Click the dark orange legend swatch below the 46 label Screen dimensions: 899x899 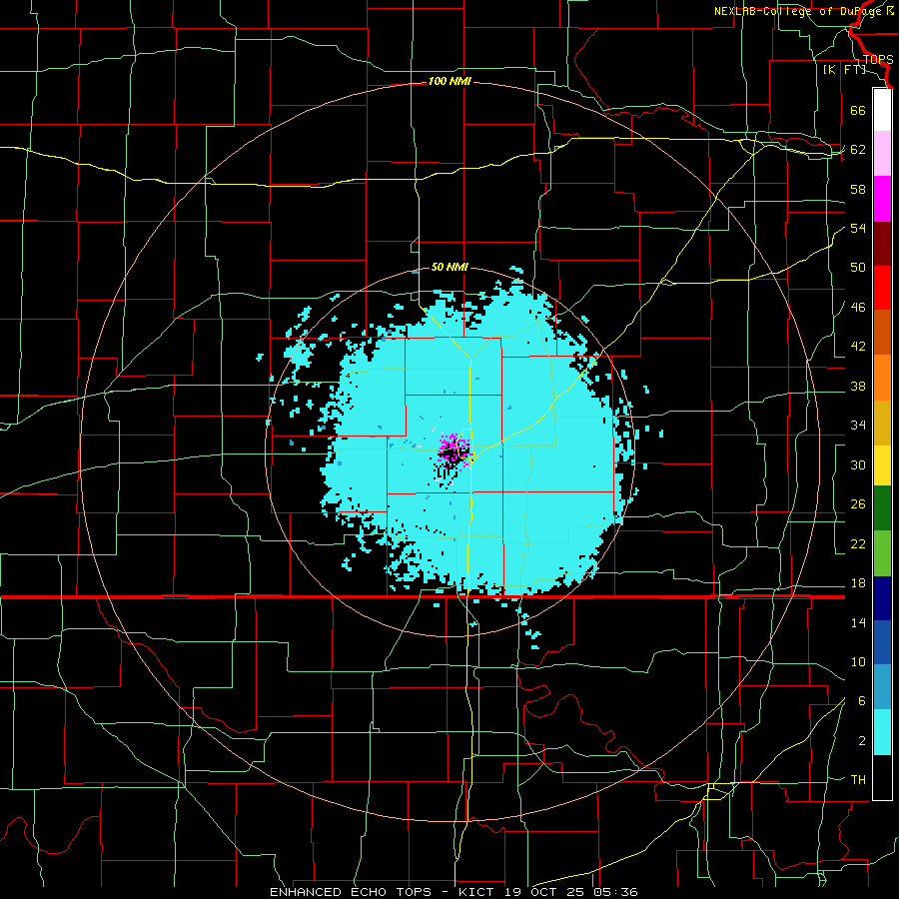tap(882, 333)
